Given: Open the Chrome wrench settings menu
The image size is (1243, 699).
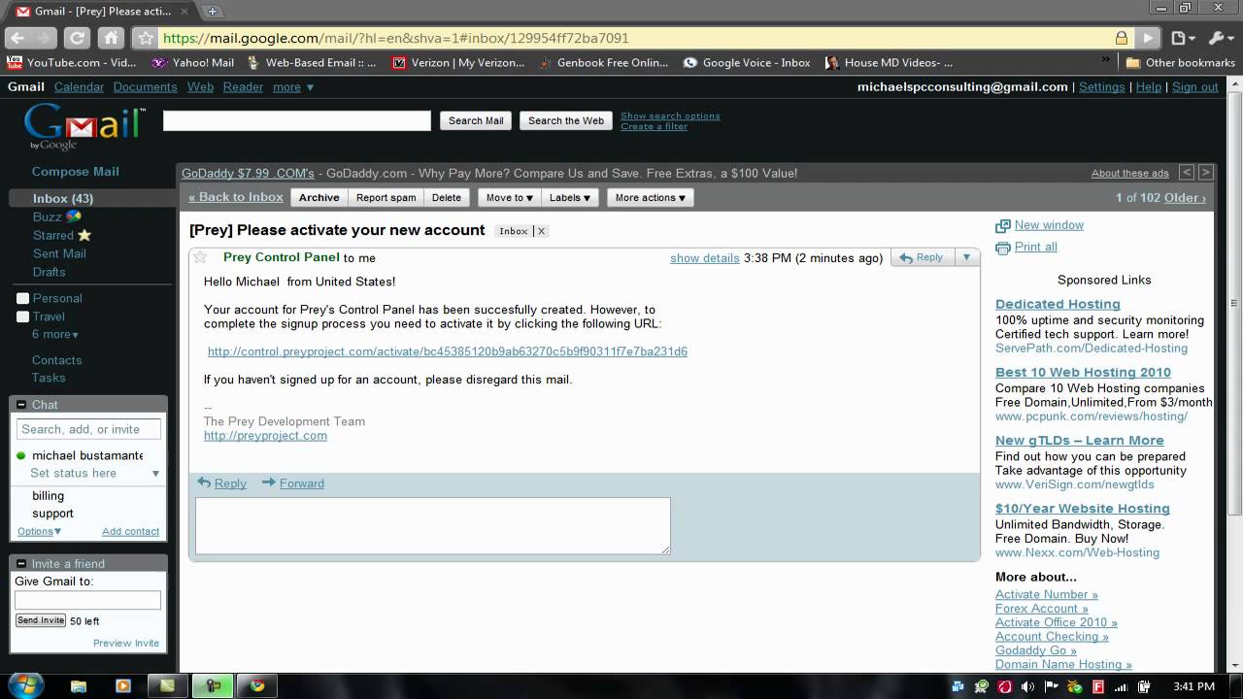Looking at the screenshot, I should (x=1220, y=38).
